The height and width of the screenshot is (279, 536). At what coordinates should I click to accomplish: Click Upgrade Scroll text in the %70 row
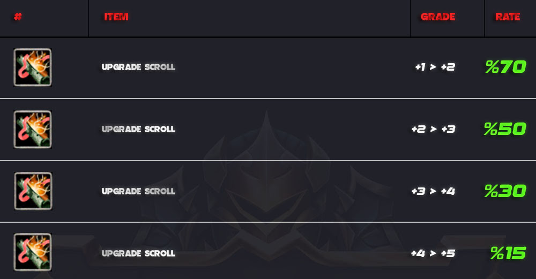pyautogui.click(x=138, y=67)
